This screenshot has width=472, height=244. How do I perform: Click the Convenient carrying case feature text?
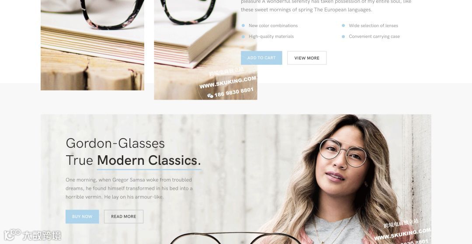pos(374,36)
